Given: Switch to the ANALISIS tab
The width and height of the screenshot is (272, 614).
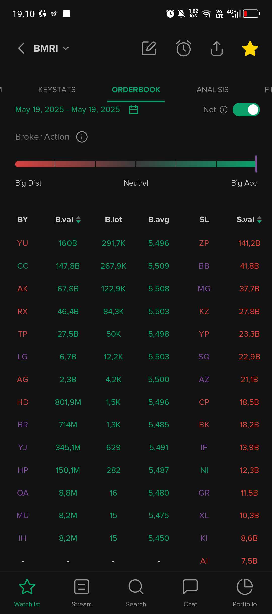Looking at the screenshot, I should [x=213, y=90].
